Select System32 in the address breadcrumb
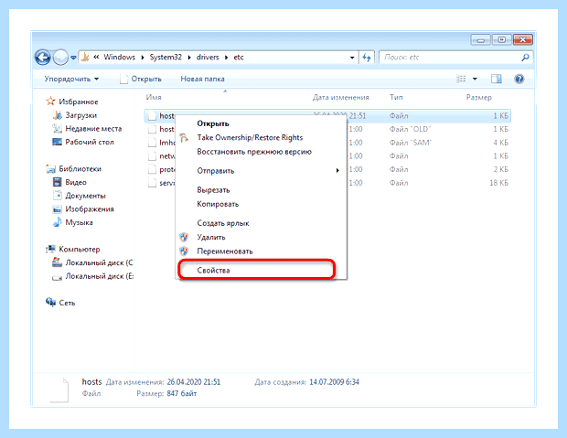This screenshot has width=567, height=438. coord(166,57)
